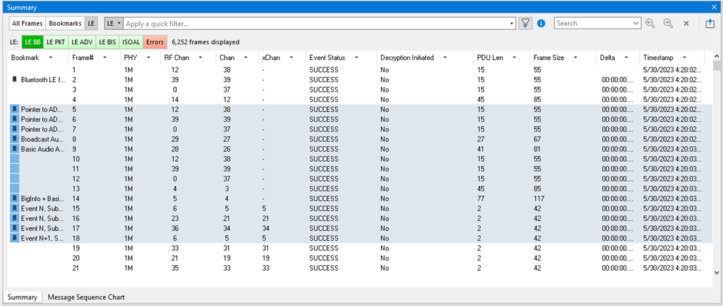Click the vertical scrollbar up arrow
This screenshot has width=723, height=306.
point(717,56)
